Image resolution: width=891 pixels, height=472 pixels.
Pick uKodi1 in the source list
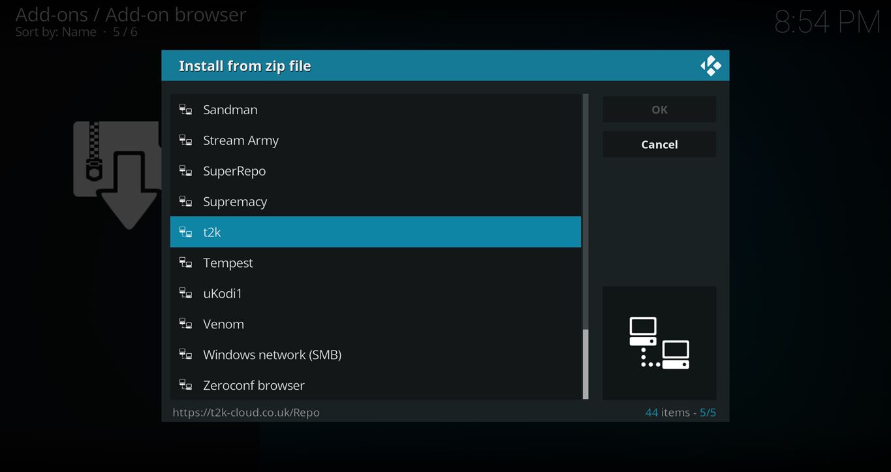(223, 294)
